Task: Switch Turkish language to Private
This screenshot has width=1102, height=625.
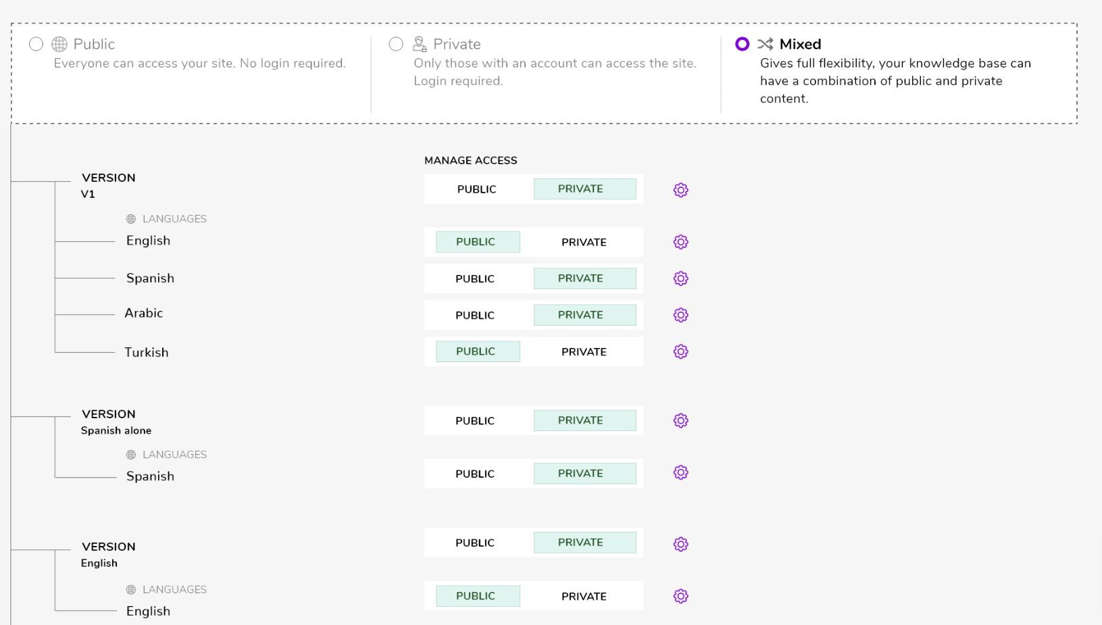Action: [584, 351]
